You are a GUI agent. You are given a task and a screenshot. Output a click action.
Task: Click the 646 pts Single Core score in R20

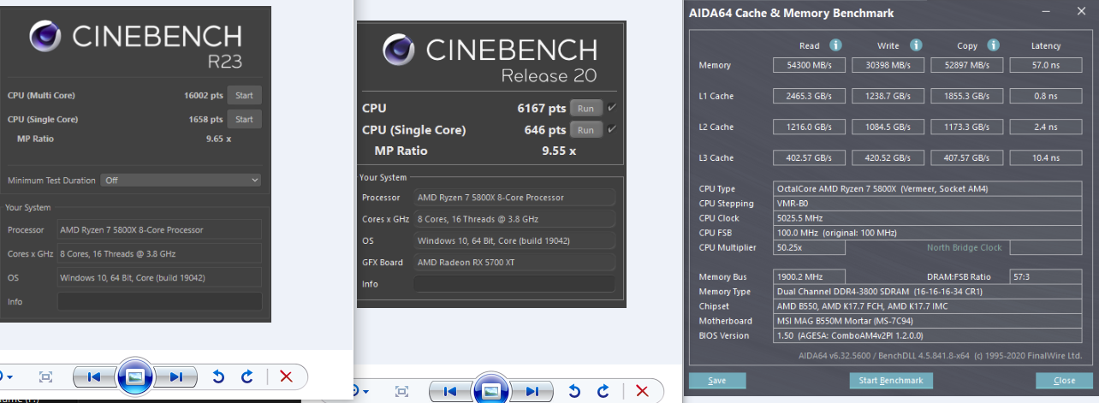click(x=545, y=130)
